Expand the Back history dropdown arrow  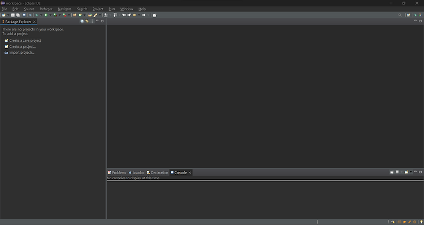[x=139, y=15]
